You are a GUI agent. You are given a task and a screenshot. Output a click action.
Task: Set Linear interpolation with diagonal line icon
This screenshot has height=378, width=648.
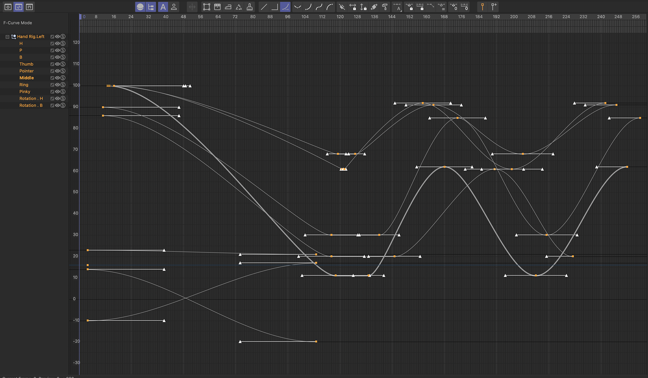[x=264, y=7]
